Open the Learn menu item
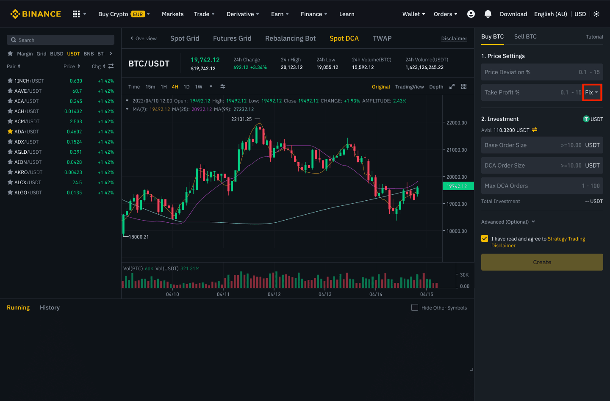Image resolution: width=610 pixels, height=401 pixels. (x=347, y=14)
